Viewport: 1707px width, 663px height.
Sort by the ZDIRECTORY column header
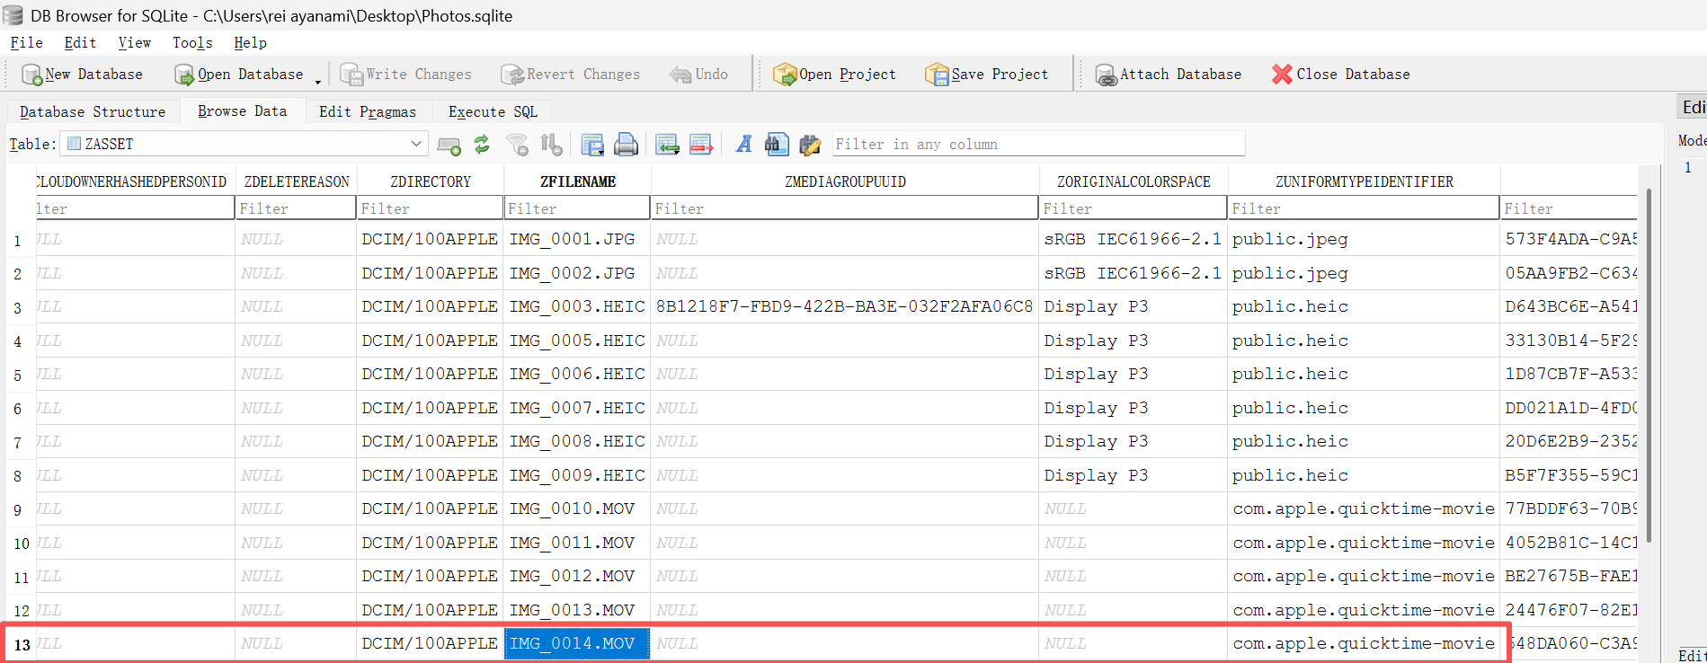click(430, 181)
